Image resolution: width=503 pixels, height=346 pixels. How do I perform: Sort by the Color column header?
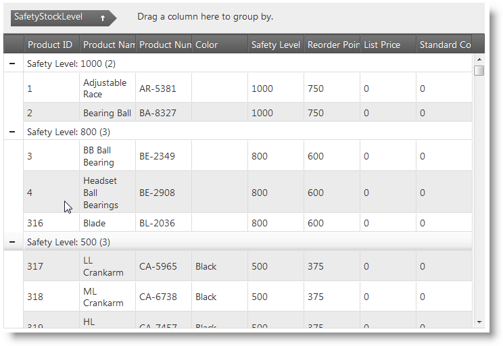click(219, 45)
